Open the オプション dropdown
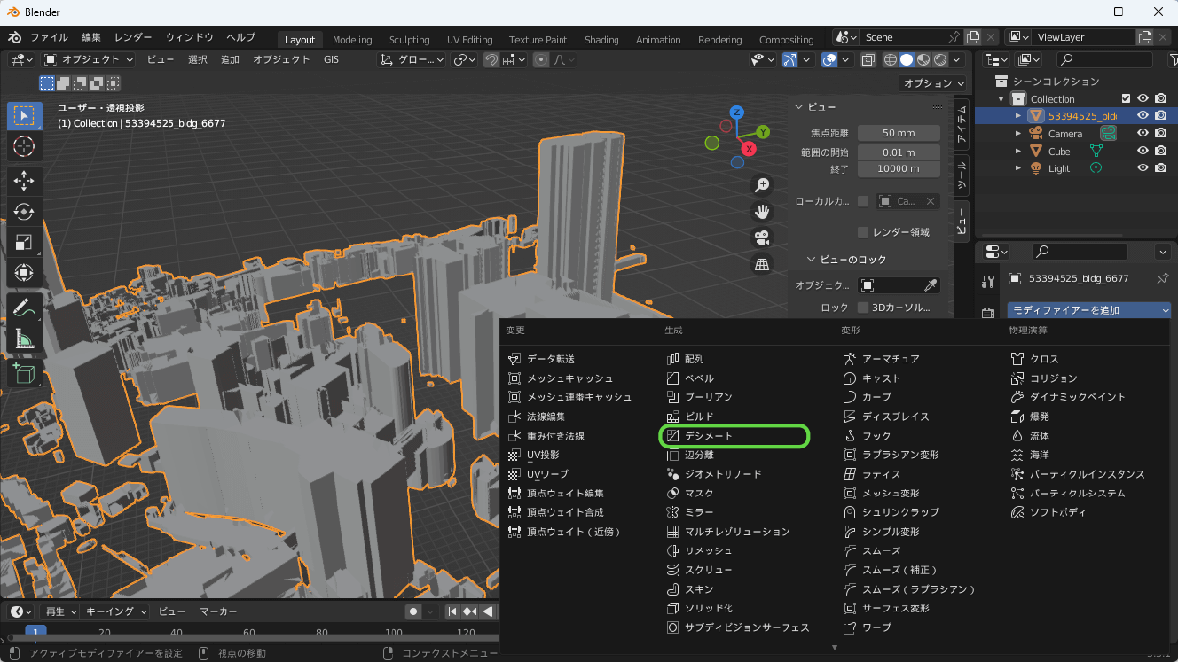Image resolution: width=1178 pixels, height=662 pixels. [934, 83]
